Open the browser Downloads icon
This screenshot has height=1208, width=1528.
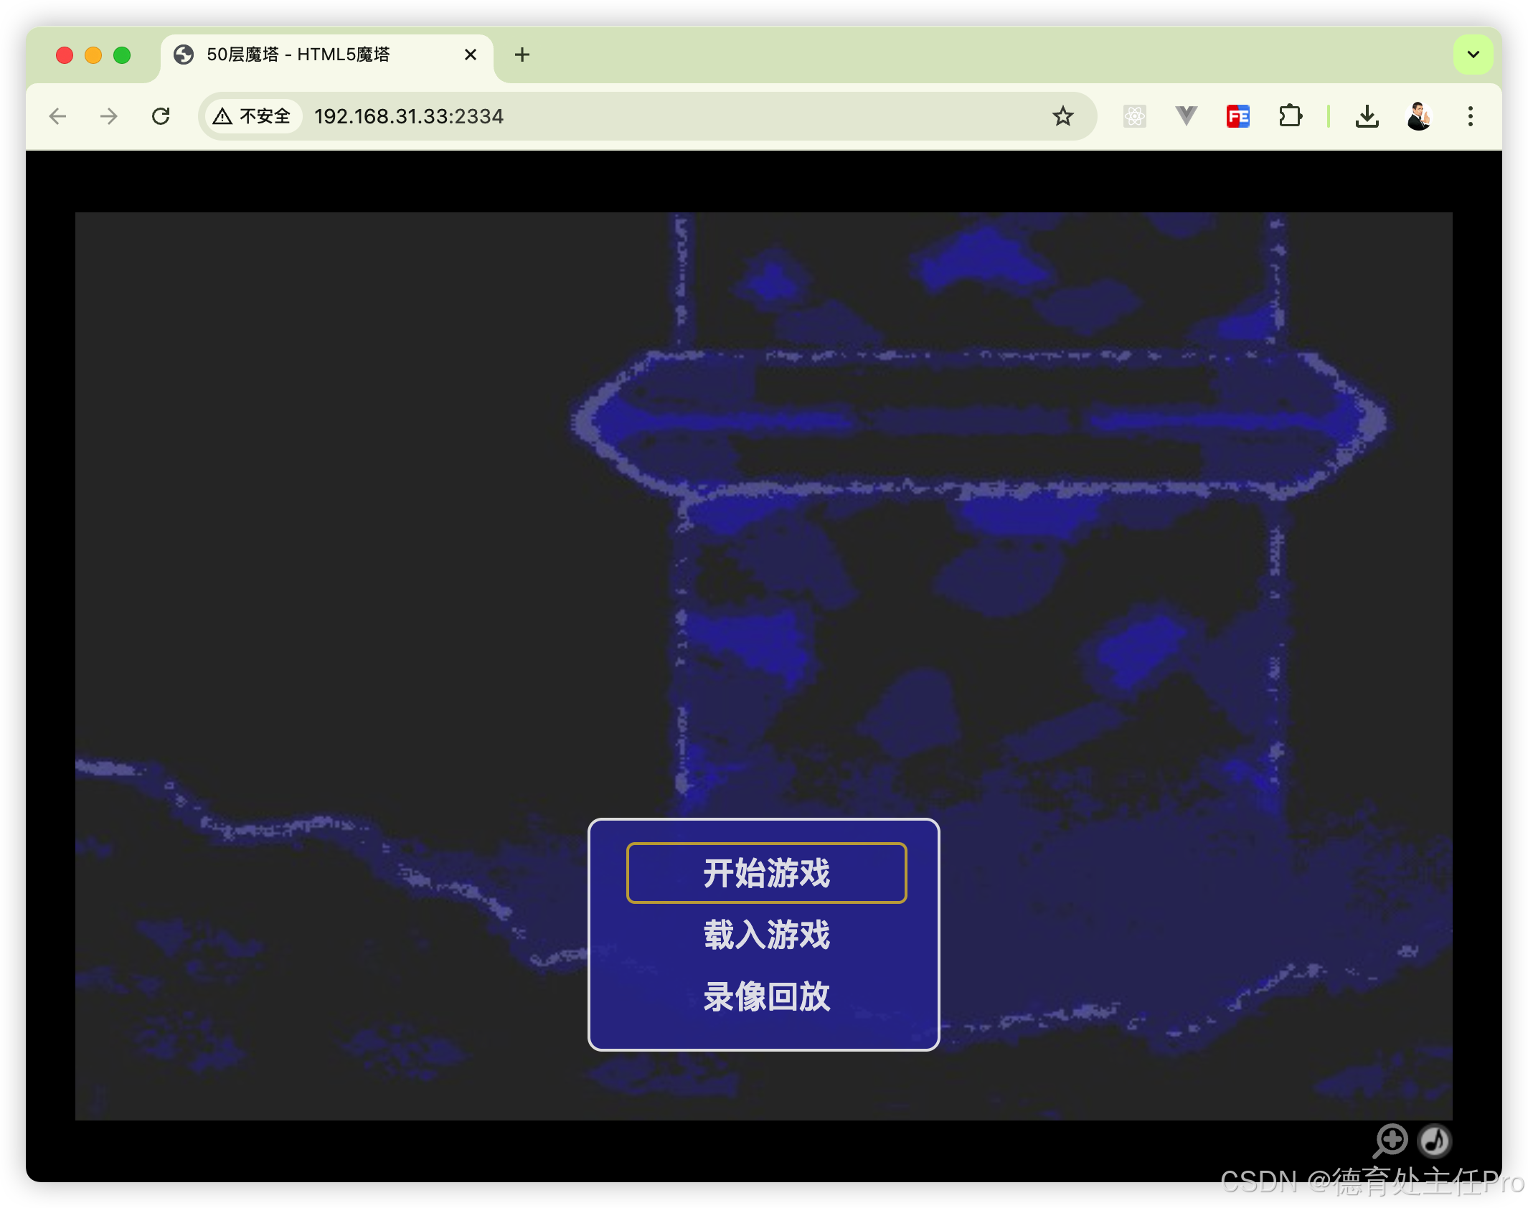pos(1367,116)
